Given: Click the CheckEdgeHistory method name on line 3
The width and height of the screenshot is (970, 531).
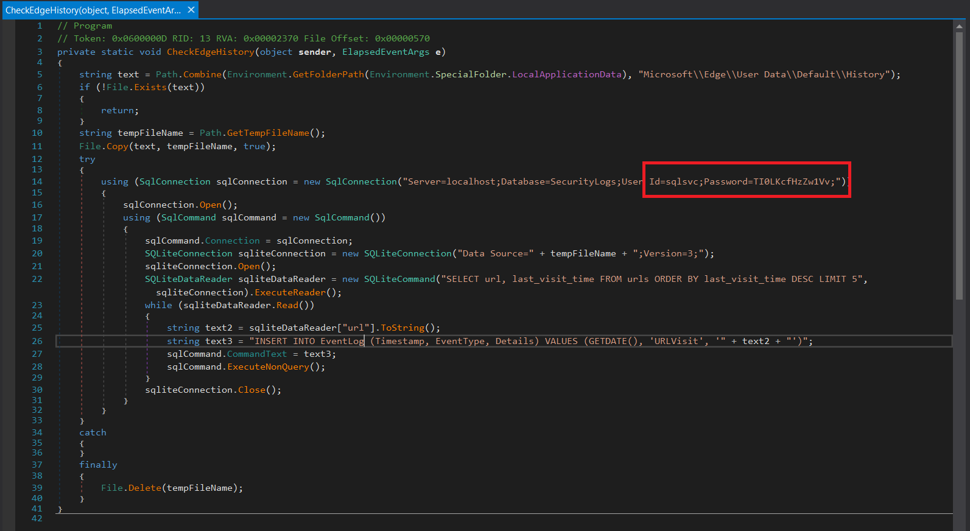Looking at the screenshot, I should [211, 52].
